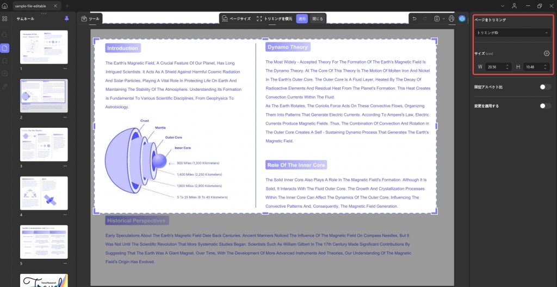Screen dimensions: 557x287
Task: Open a new tab with plus button
Action: [67, 6]
